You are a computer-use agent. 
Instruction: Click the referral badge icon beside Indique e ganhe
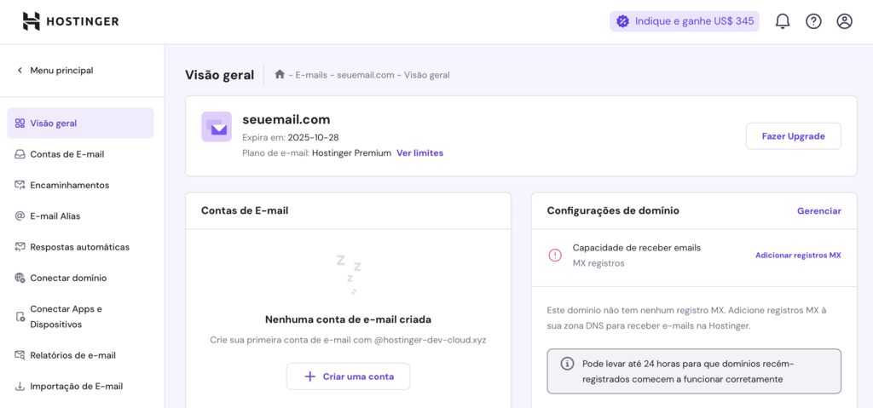622,21
